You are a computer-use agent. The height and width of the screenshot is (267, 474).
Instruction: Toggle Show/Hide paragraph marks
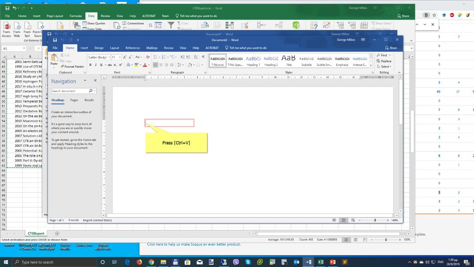pos(203,57)
